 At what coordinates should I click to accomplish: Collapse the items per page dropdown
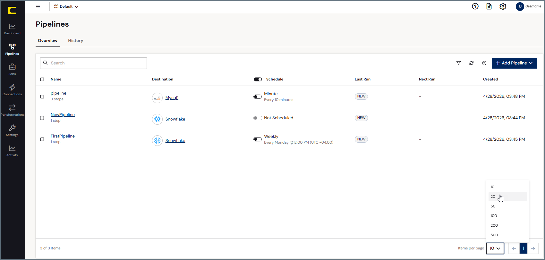click(495, 248)
